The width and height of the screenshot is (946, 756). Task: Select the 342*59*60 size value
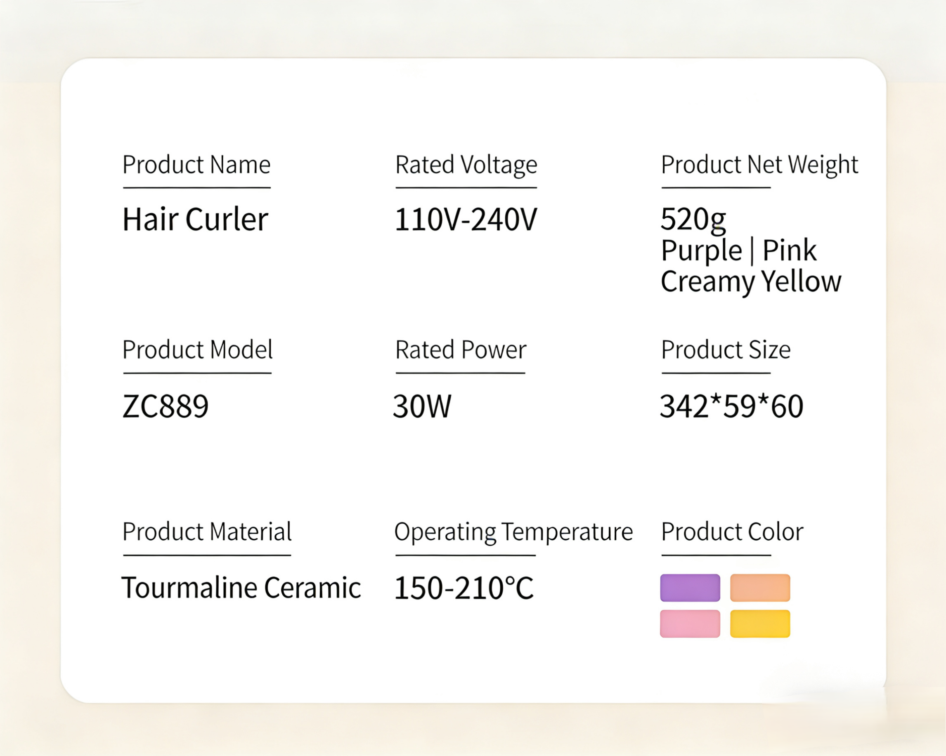click(731, 406)
